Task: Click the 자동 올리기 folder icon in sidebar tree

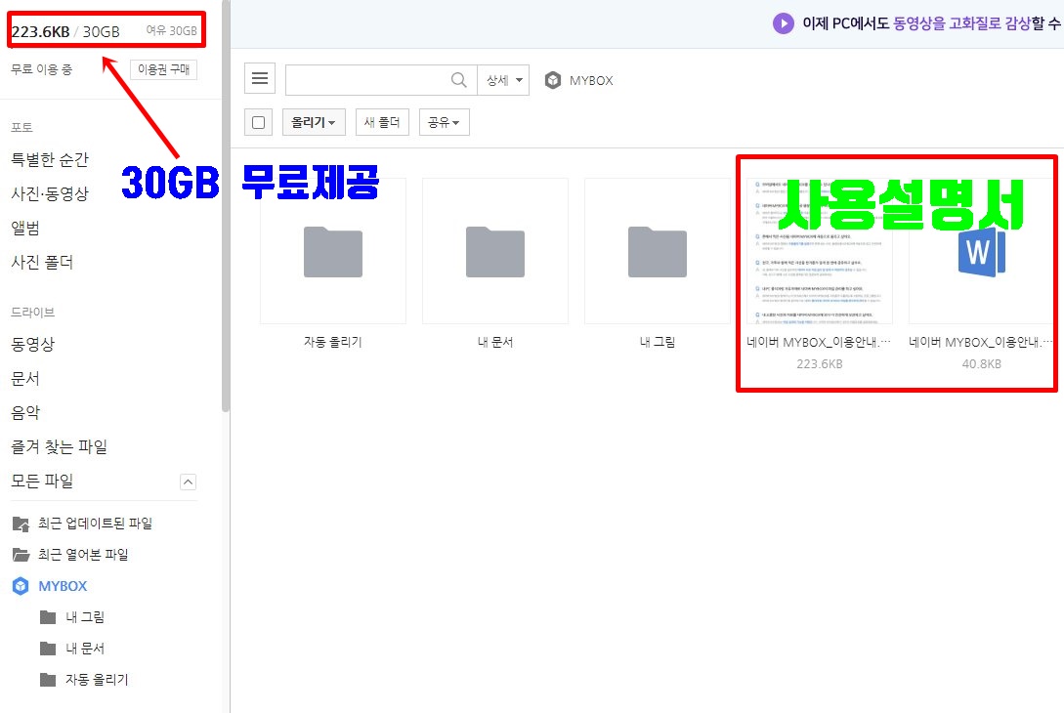Action: point(48,680)
